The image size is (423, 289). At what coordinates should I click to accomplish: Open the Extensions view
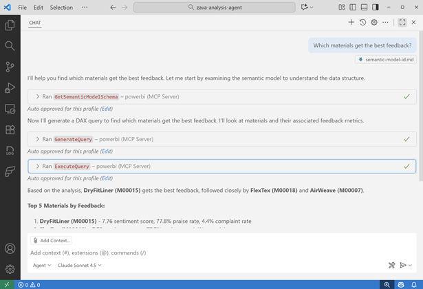pyautogui.click(x=10, y=129)
